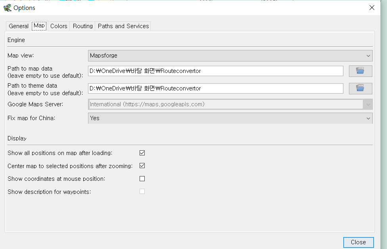Close the Options window with X

tap(372, 8)
